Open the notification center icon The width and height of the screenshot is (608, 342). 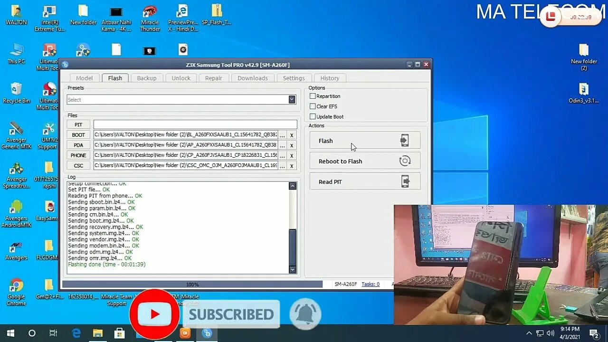click(x=594, y=333)
